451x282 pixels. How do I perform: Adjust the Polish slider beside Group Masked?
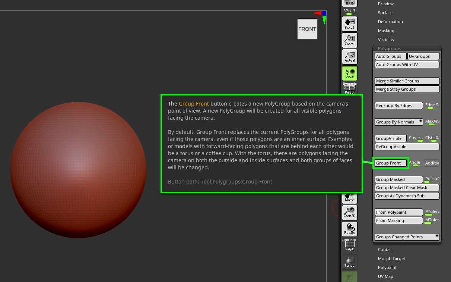coord(432,179)
